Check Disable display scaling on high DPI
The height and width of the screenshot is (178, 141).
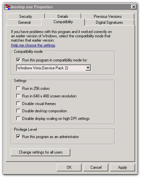tap(18, 119)
